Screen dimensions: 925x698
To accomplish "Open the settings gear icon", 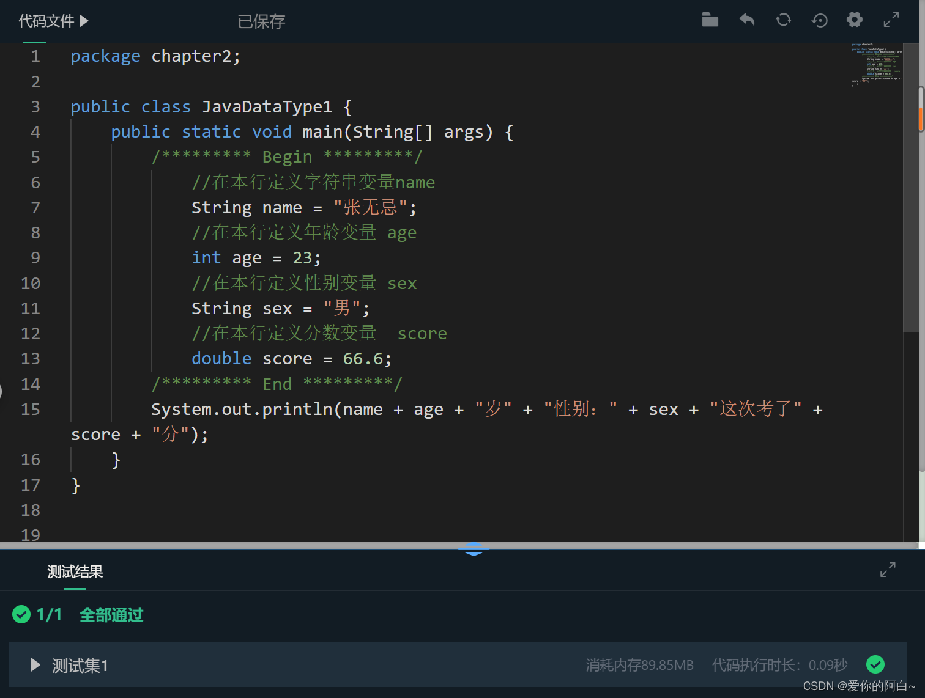I will click(x=854, y=20).
